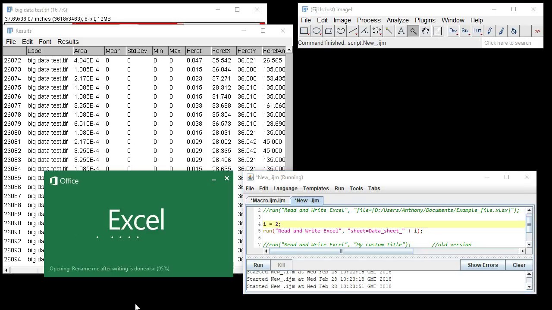Open the script editor Language menu
This screenshot has height=310, width=552.
click(285, 189)
